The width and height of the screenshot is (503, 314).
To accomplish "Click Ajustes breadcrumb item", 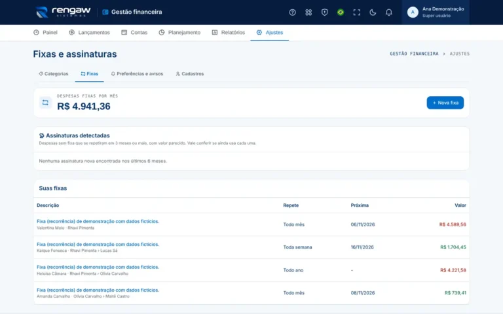I will [459, 54].
